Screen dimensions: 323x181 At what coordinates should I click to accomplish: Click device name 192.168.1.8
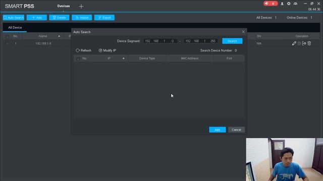point(43,44)
